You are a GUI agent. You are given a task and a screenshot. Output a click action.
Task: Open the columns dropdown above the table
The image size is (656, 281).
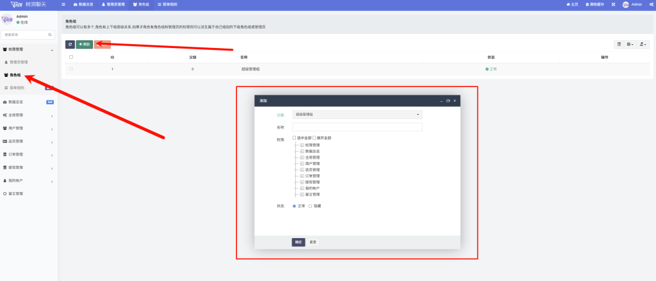(630, 44)
